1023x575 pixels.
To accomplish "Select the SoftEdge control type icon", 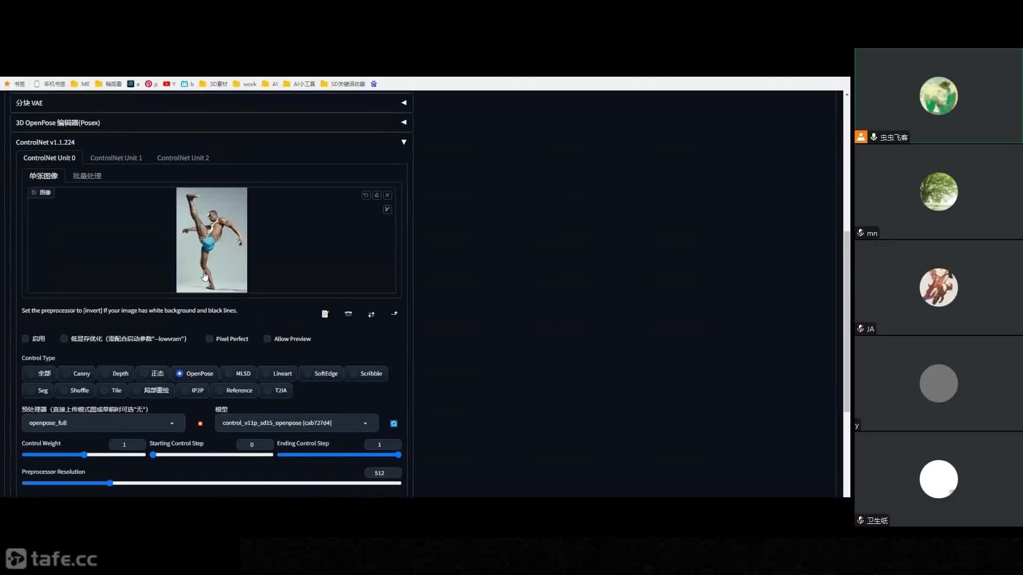I will (326, 373).
